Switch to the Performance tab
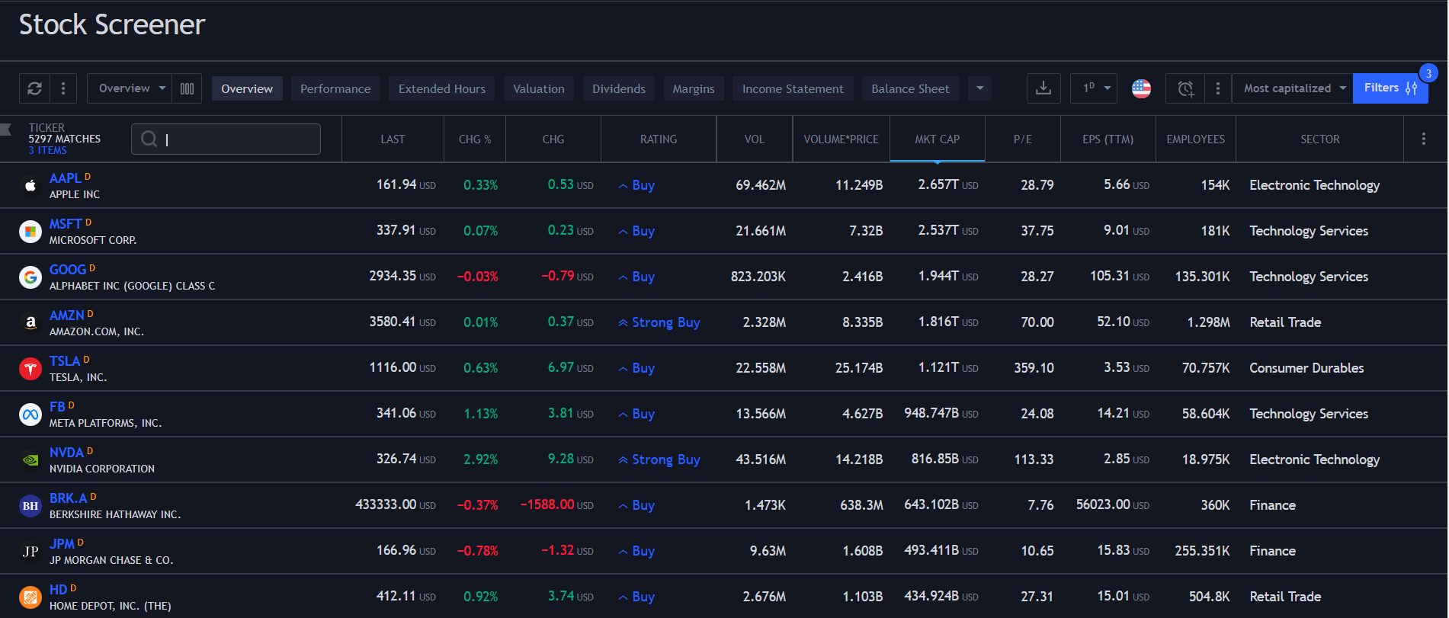The width and height of the screenshot is (1449, 618). (x=335, y=88)
